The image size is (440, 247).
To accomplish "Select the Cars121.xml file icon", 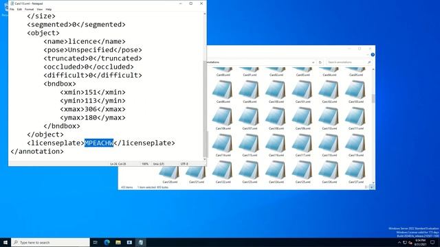I will pos(196,173).
